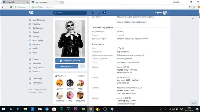The image size is (200, 112).
Task: Open Telegram from the taskbar
Action: (x=47, y=109)
